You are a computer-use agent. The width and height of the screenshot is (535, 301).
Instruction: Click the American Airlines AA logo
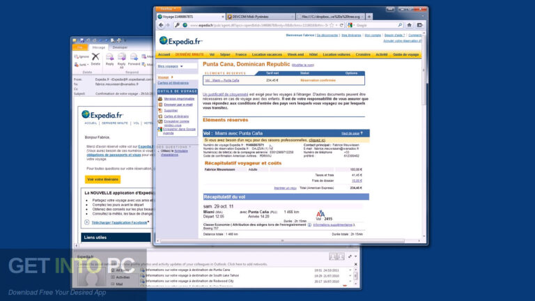pos(320,214)
